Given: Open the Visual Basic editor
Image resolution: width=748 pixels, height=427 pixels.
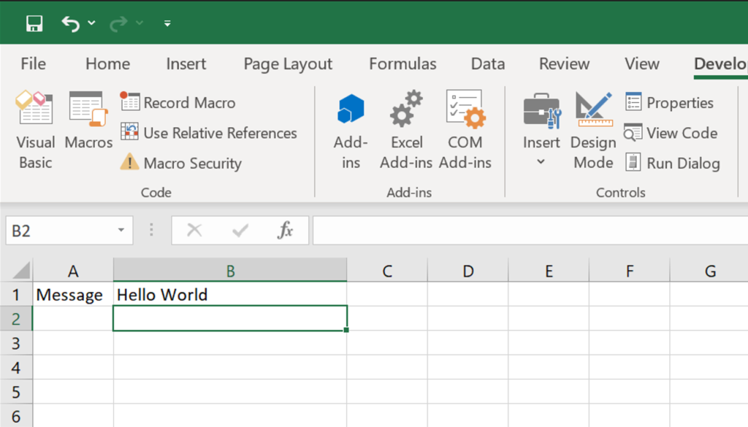Looking at the screenshot, I should (35, 130).
